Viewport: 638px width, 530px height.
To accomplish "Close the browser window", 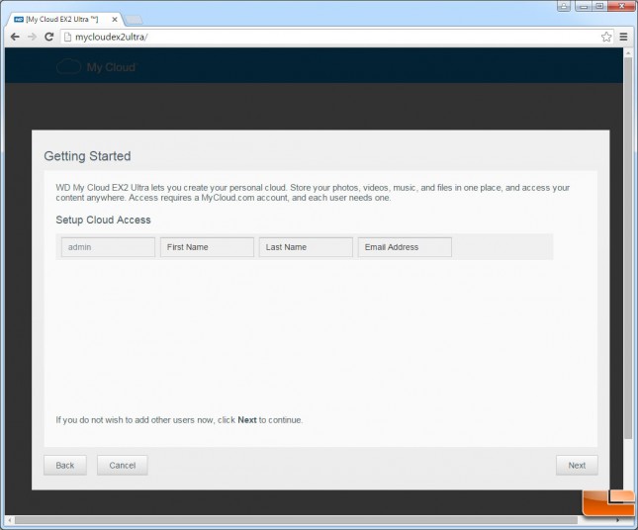I will 621,6.
